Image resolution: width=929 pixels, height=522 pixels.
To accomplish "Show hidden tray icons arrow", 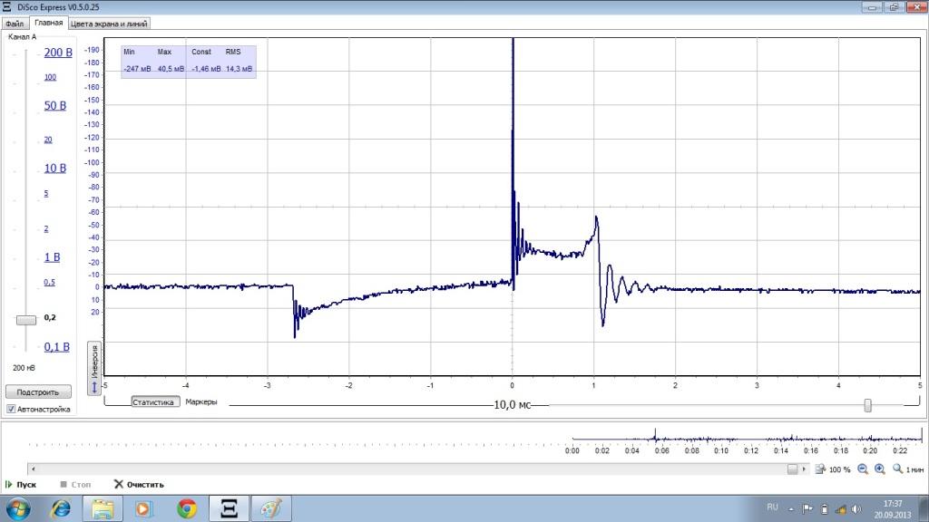I will (790, 509).
